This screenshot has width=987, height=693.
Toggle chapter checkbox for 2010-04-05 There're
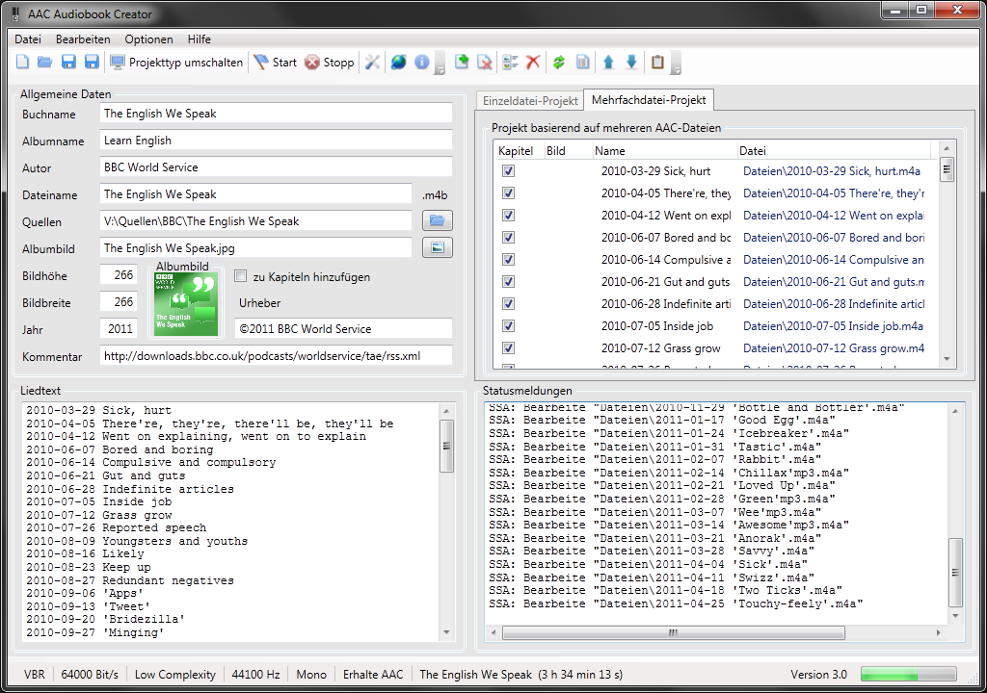pos(509,193)
